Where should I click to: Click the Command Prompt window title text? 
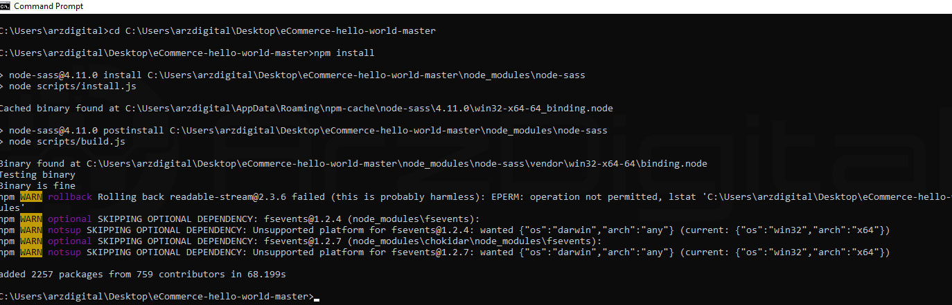(49, 6)
